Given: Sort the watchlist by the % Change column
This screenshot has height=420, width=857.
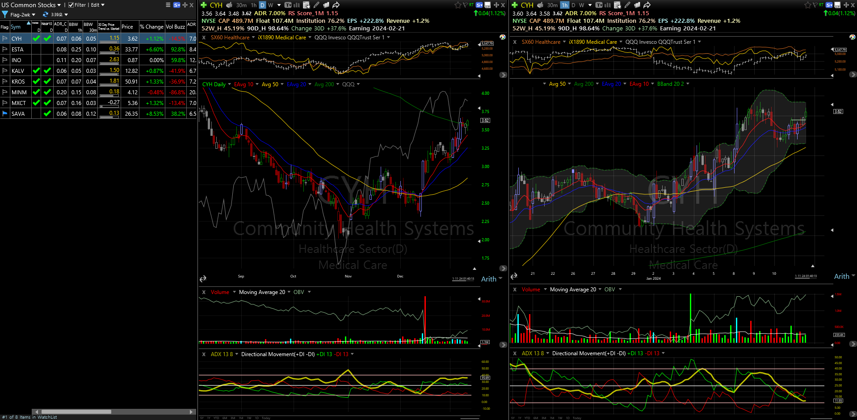Looking at the screenshot, I should 152,27.
